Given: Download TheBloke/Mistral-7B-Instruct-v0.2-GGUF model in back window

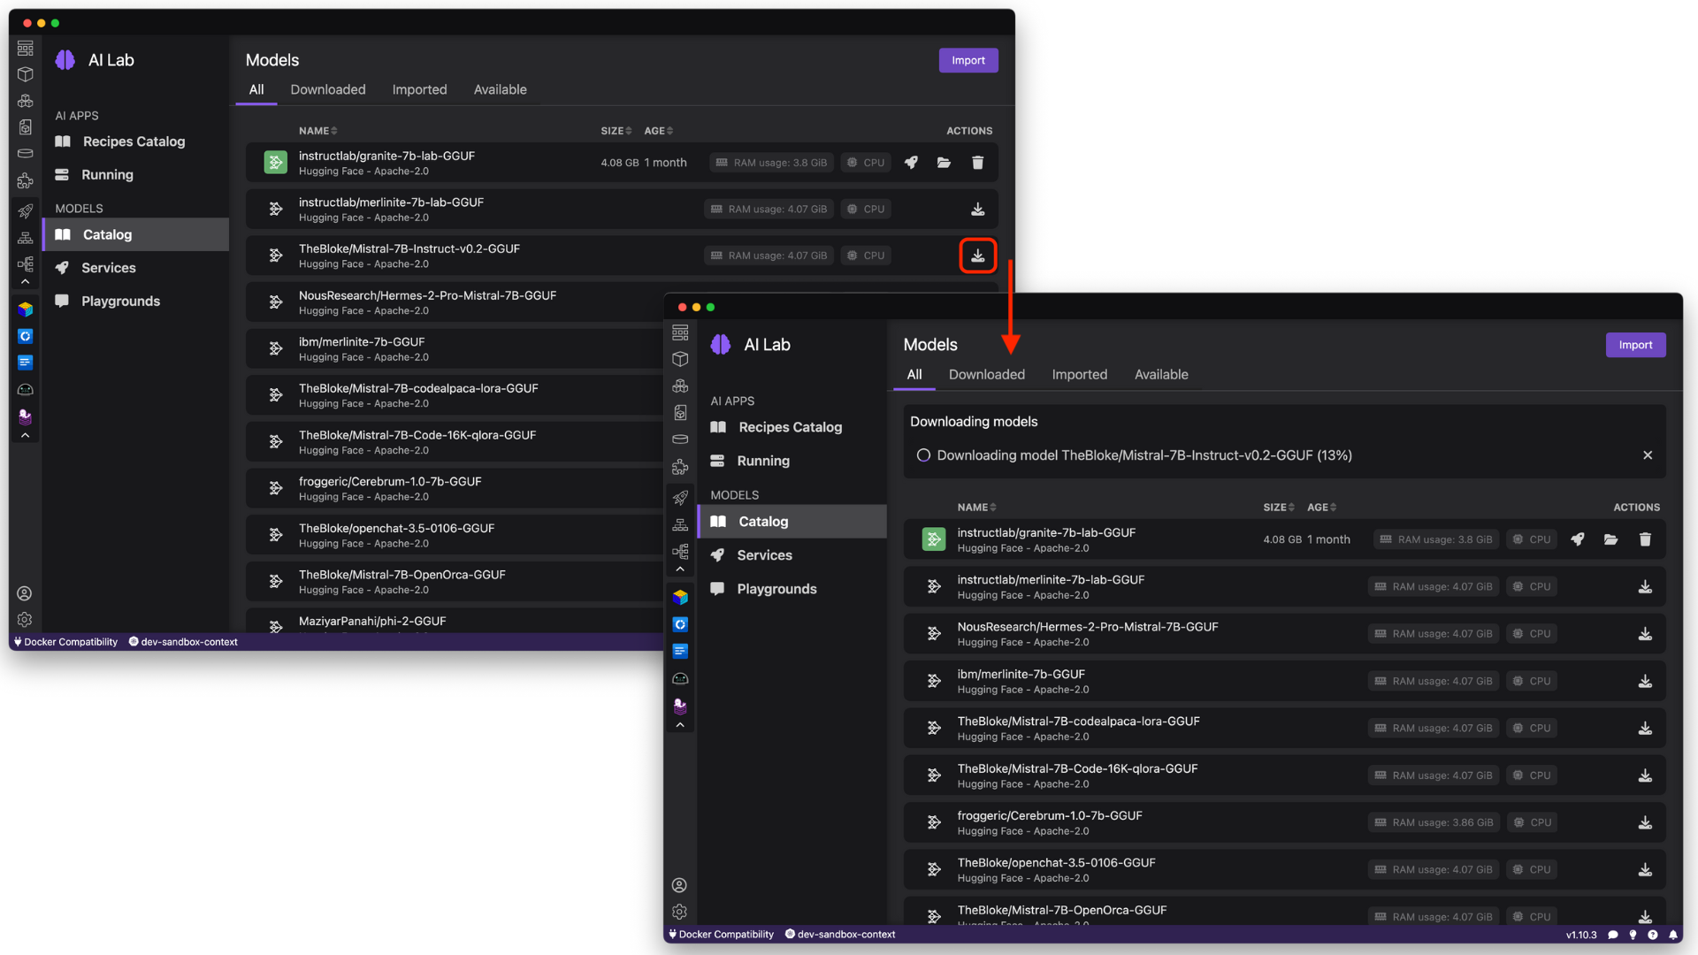Looking at the screenshot, I should click(977, 256).
